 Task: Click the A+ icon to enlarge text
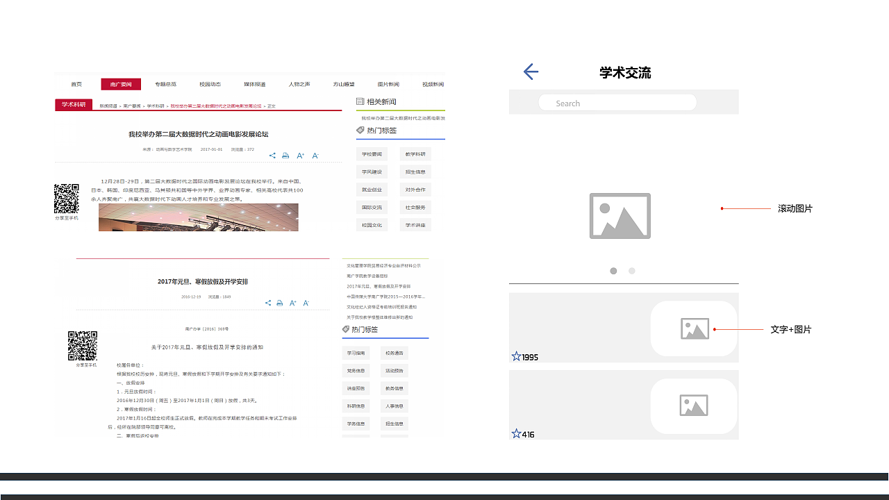click(300, 156)
